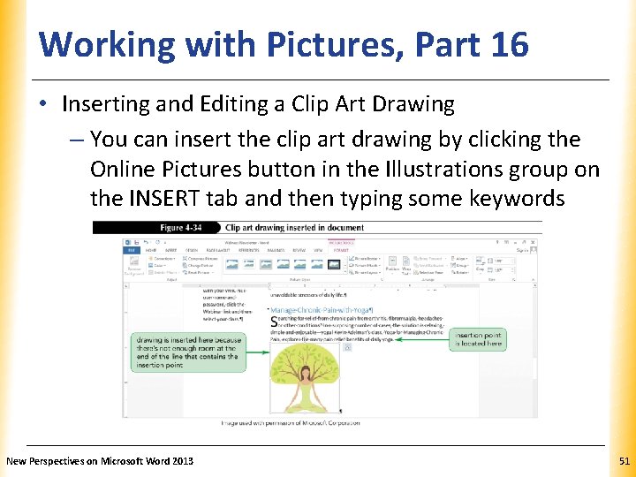Open the VIEW ribbon tab
The width and height of the screenshot is (636, 477).
coord(318,250)
